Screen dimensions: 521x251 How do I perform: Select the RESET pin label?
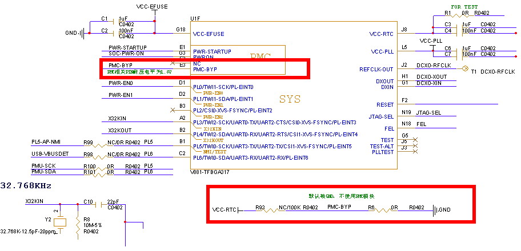(x=385, y=105)
